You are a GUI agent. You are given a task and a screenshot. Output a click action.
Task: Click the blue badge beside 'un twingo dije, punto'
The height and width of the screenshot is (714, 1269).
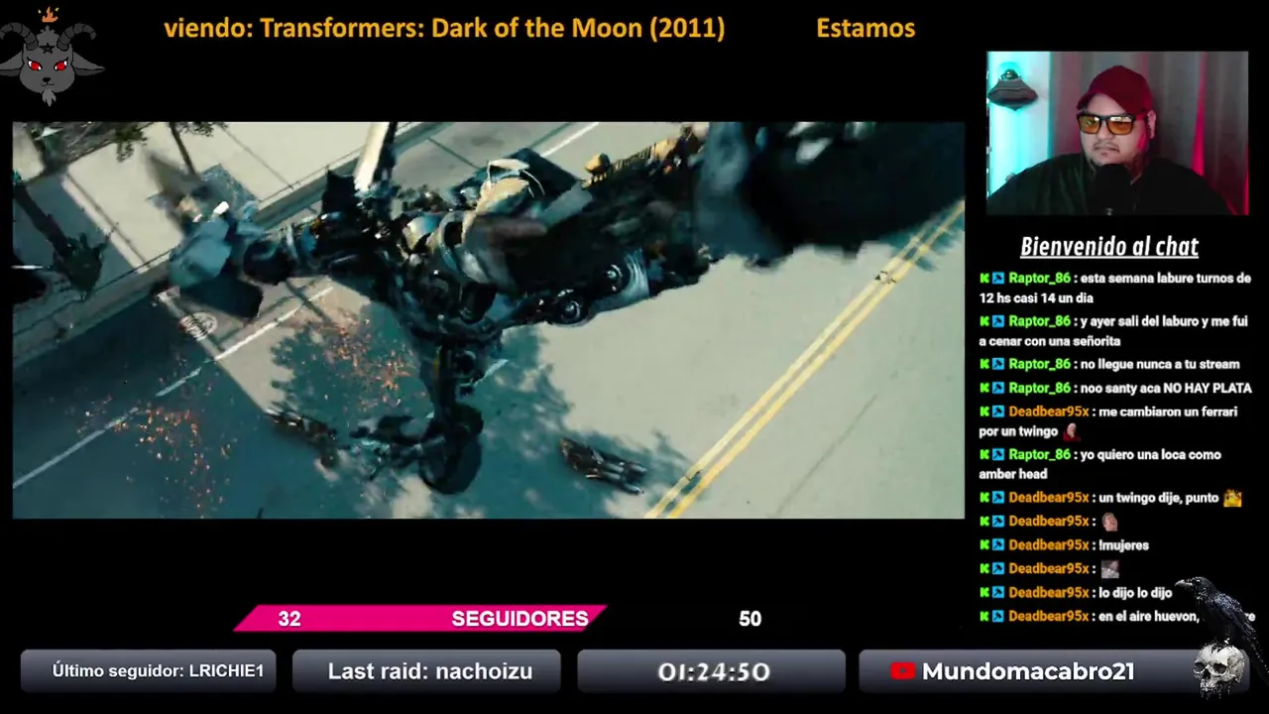pyautogui.click(x=998, y=498)
